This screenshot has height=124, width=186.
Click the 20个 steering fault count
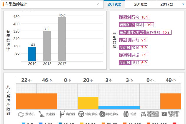[x=88, y=80]
